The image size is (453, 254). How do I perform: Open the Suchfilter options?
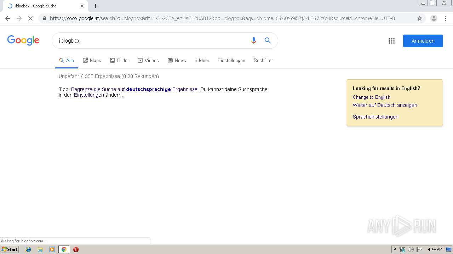coord(263,60)
